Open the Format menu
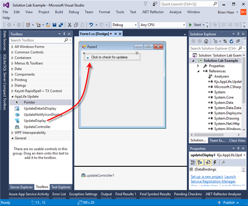 click(x=105, y=12)
